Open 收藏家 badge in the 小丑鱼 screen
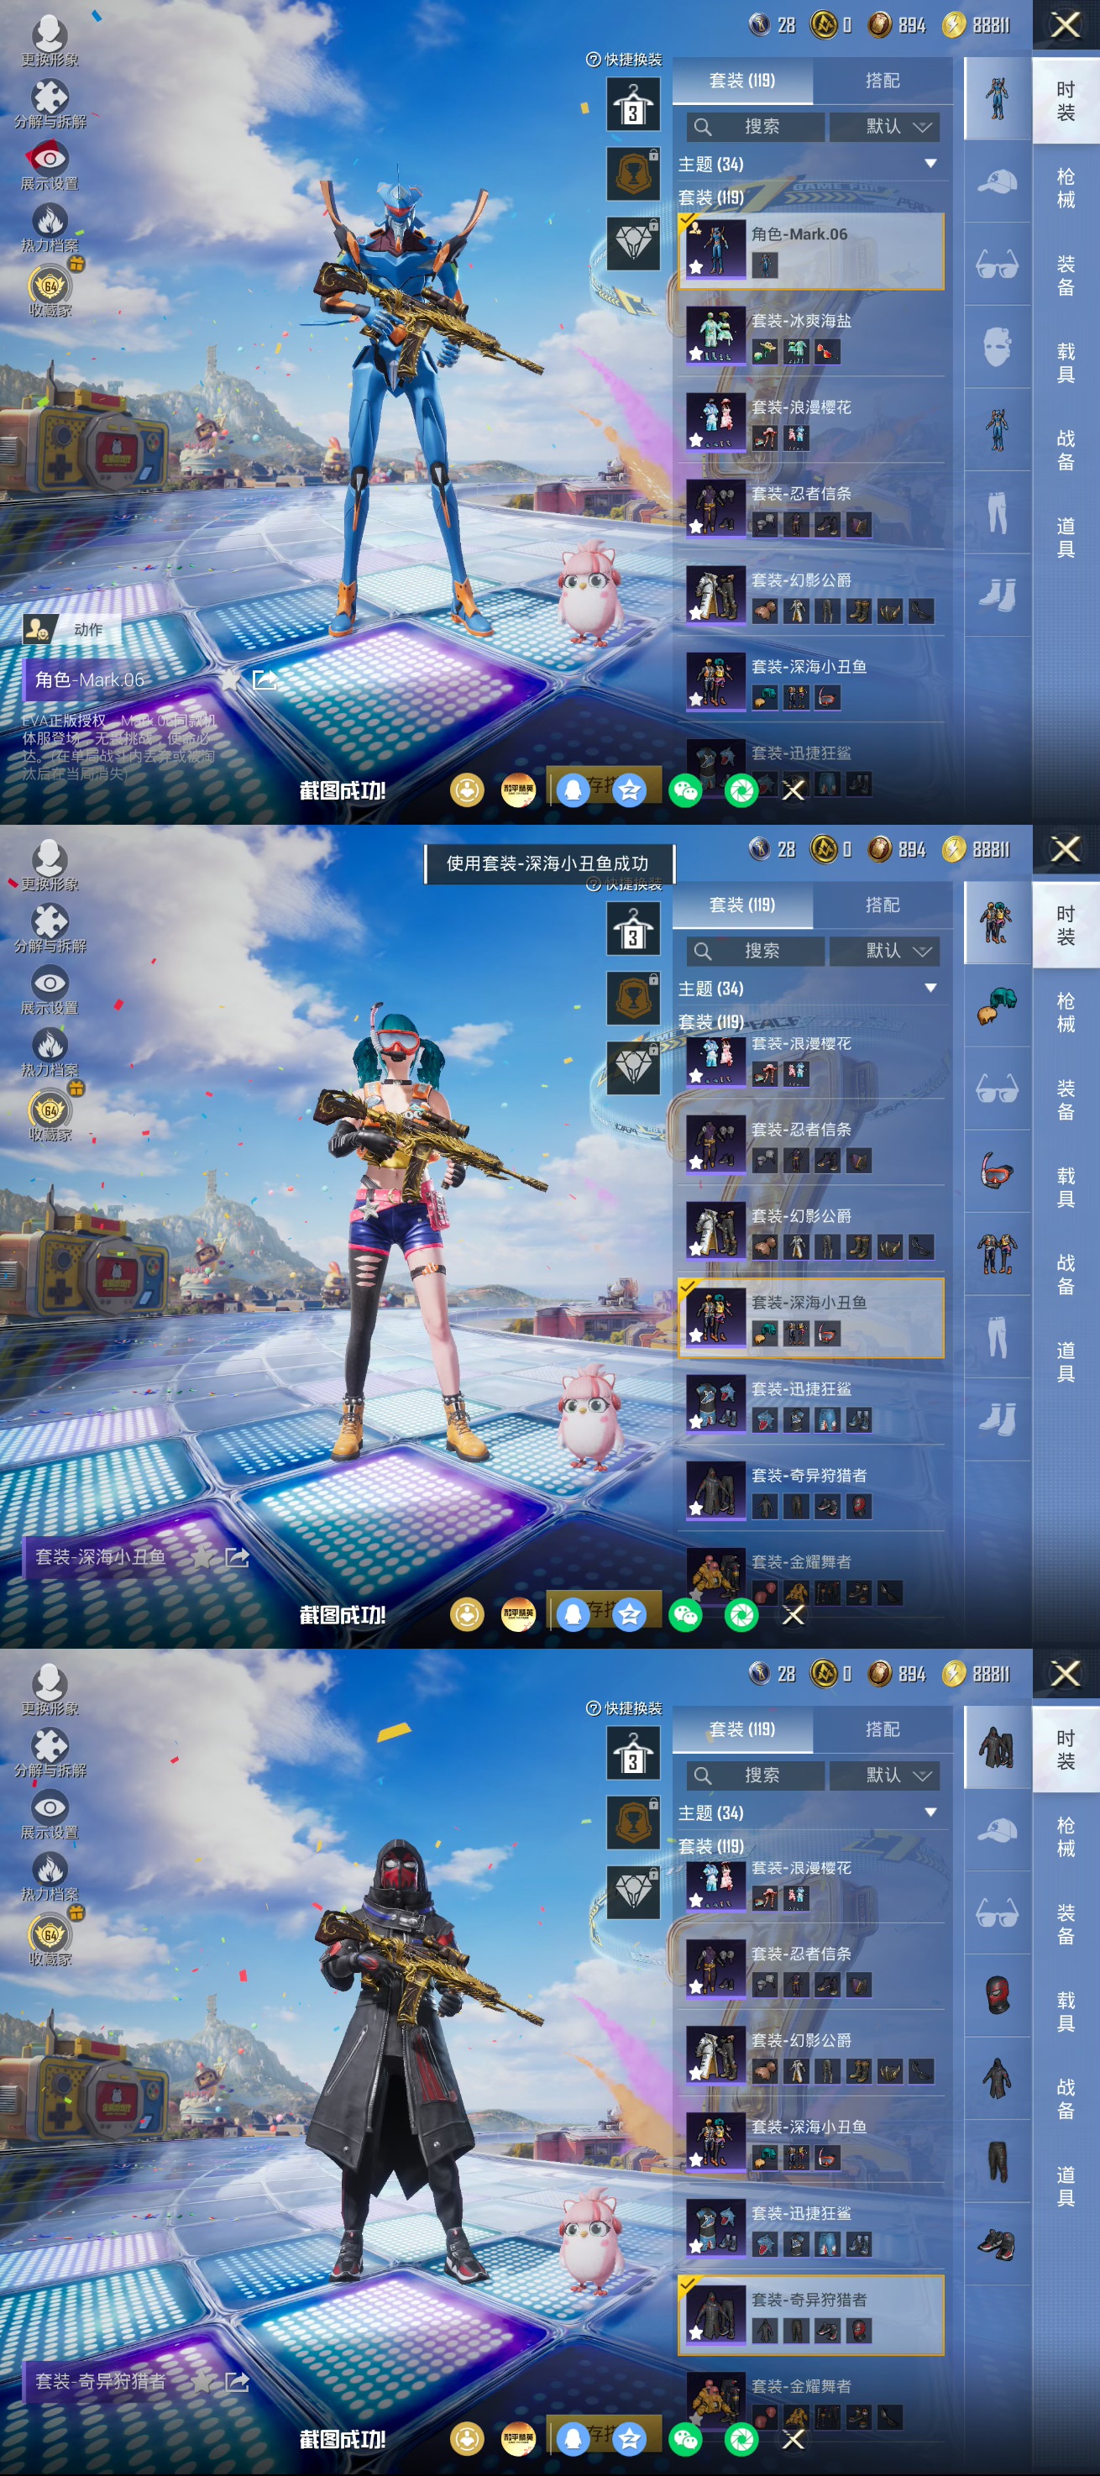 (x=50, y=1110)
